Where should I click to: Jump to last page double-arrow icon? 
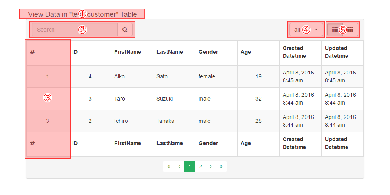tap(221, 167)
